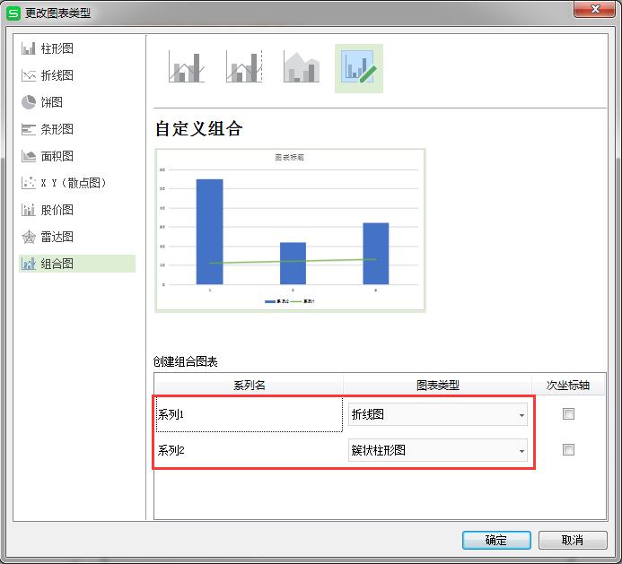This screenshot has width=622, height=564.
Task: Click the 柱形图 column chart icon
Action: coord(28,48)
